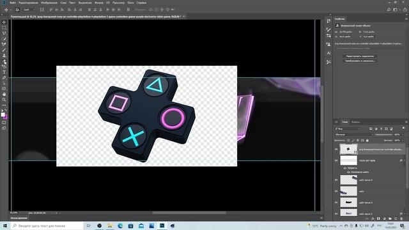409x230 pixels.
Task: Open the Auto-Select "Слой" dropdown
Action: 29,10
